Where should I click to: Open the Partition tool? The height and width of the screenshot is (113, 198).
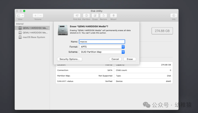coord(86,15)
